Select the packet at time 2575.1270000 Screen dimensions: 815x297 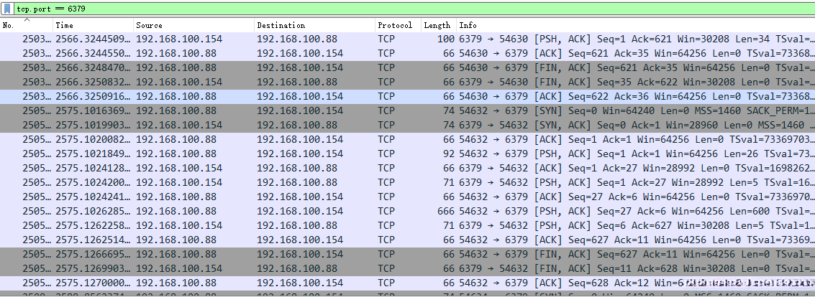point(407,283)
